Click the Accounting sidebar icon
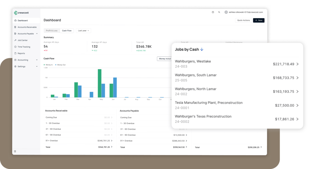The image size is (312, 169). pyautogui.click(x=15, y=60)
